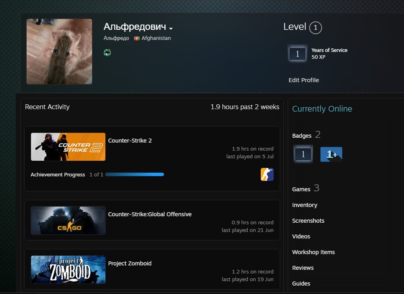Open the Inventory link
This screenshot has width=404, height=294.
click(x=305, y=205)
